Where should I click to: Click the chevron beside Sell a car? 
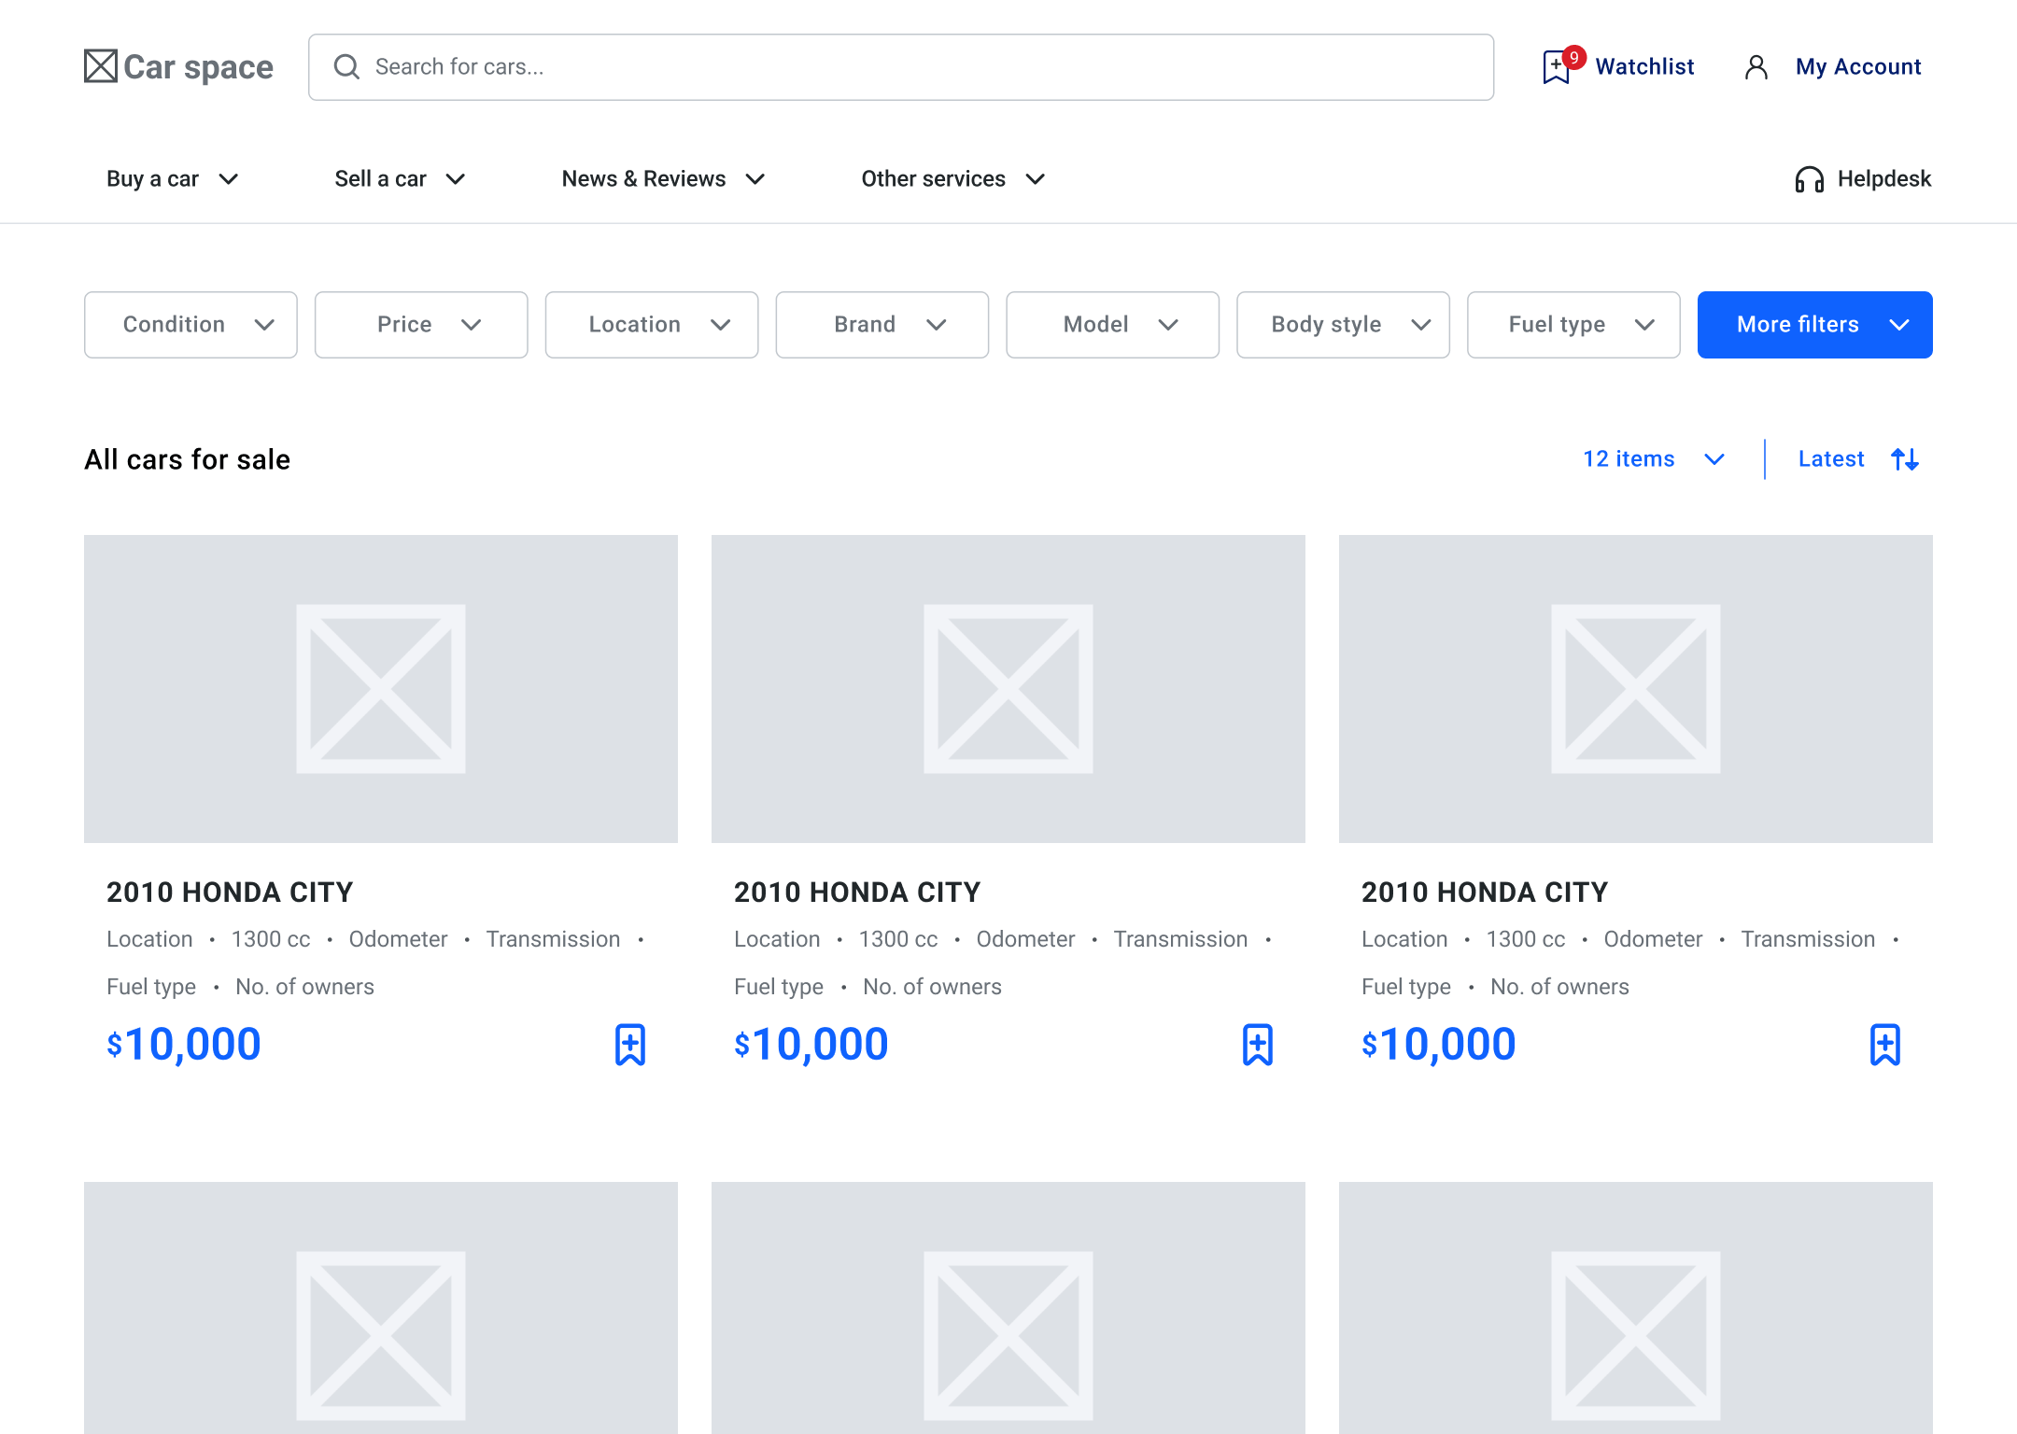[x=456, y=179]
